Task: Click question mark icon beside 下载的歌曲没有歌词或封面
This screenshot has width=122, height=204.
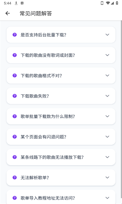Action: [x=15, y=55]
